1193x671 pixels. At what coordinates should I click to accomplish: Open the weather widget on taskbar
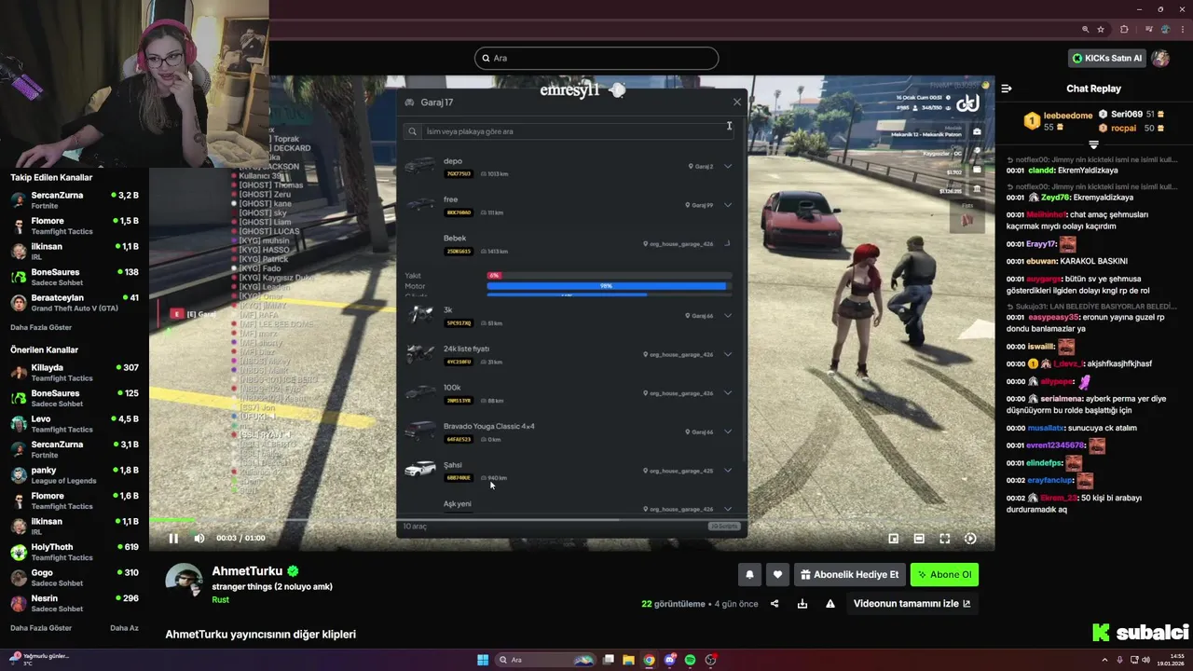(x=37, y=659)
